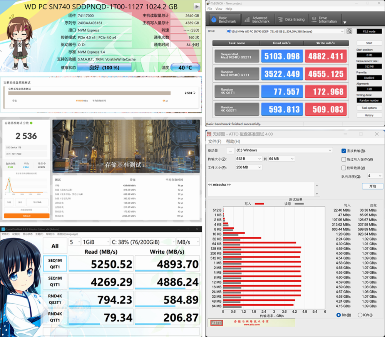Run the RND4K Q32T1 test button

click(x=55, y=299)
